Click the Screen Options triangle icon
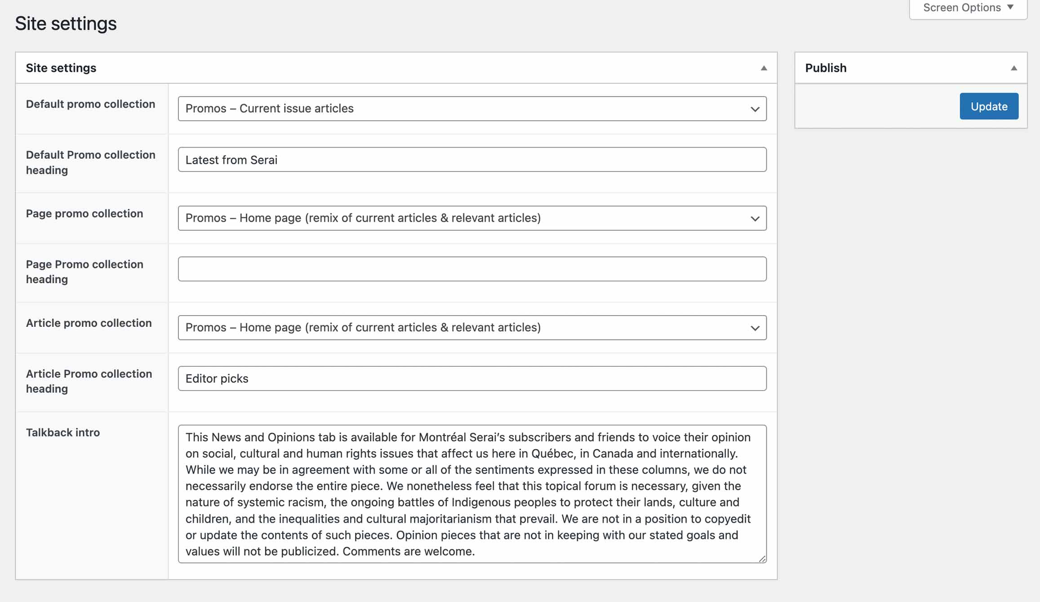This screenshot has height=602, width=1040. pyautogui.click(x=1010, y=7)
